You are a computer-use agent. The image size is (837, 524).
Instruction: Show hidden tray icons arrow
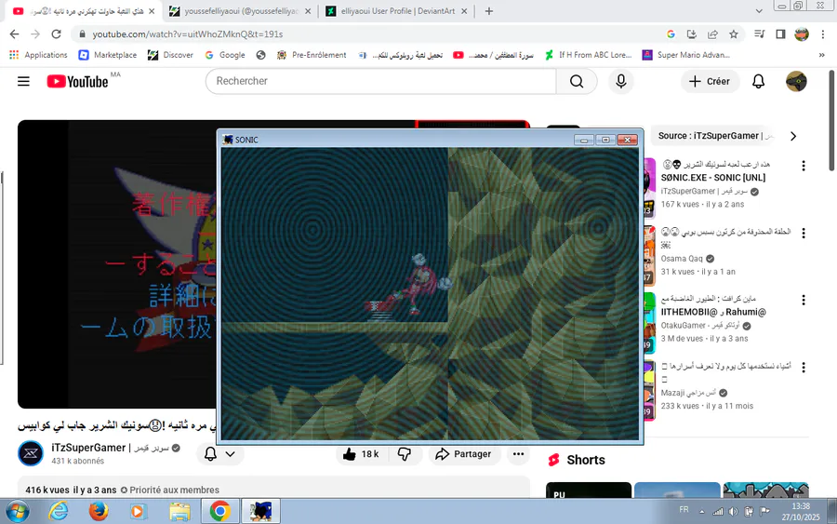(701, 512)
